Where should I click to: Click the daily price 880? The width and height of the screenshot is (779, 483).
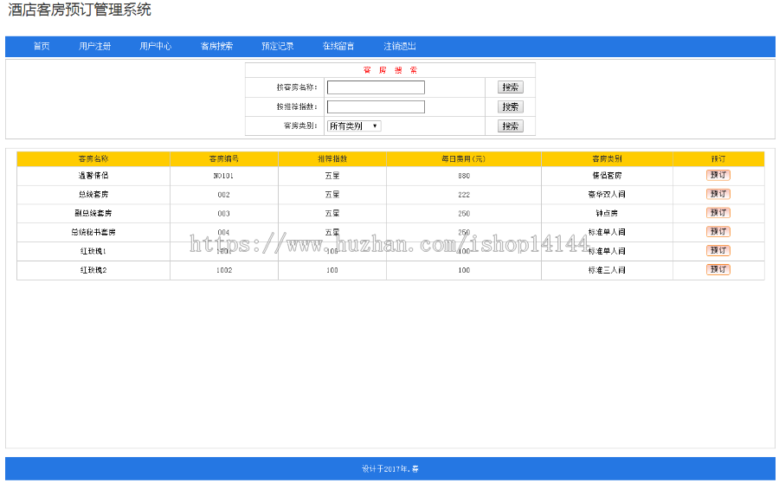coord(464,176)
